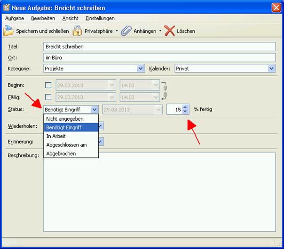Open the completion date dropdown beside Status
The image size is (284, 249).
pyautogui.click(x=158, y=109)
